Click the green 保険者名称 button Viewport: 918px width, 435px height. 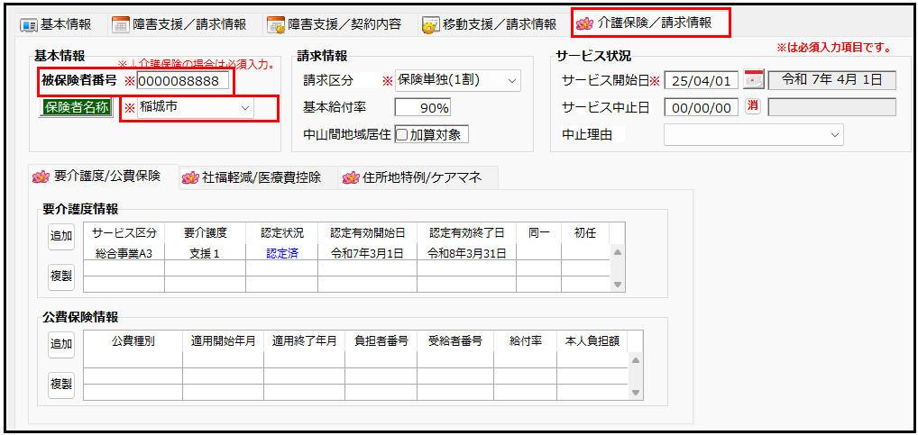coord(75,107)
